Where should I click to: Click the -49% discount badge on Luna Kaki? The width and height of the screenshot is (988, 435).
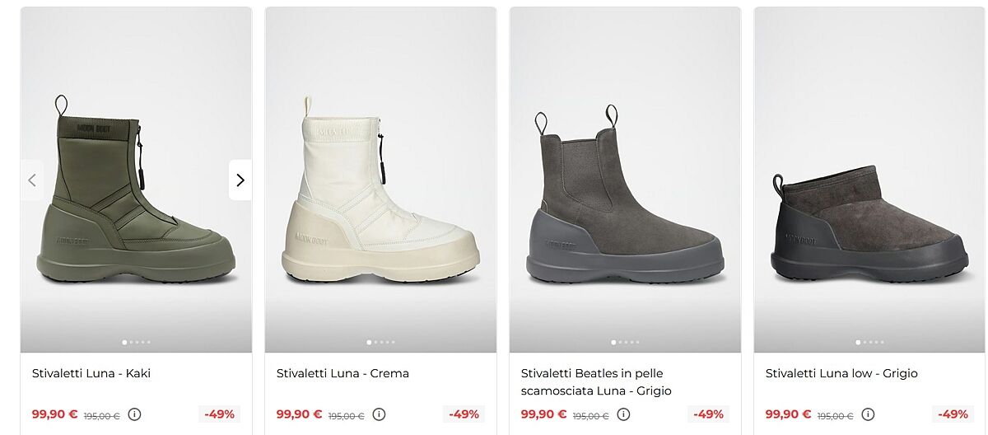click(x=219, y=414)
